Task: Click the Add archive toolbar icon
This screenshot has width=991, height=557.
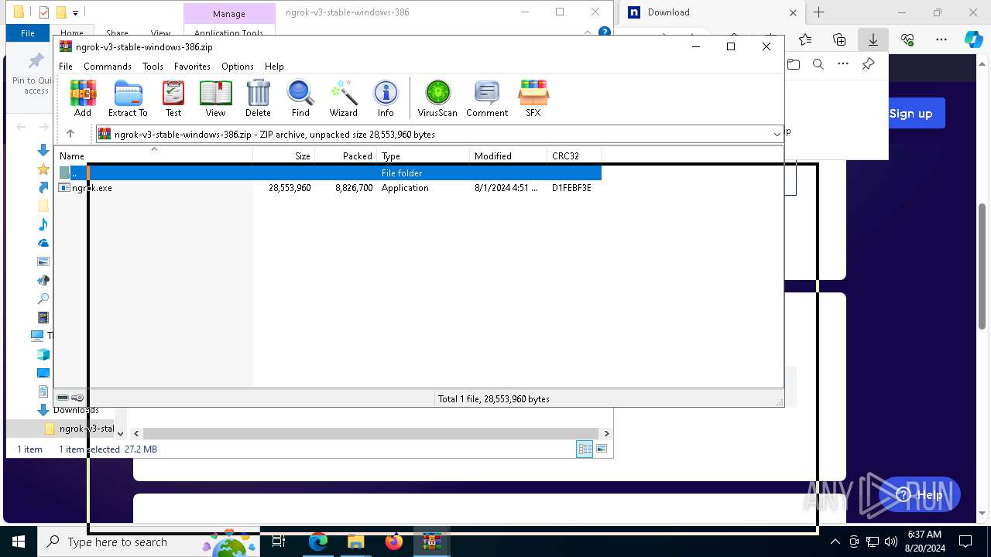Action: (x=83, y=98)
